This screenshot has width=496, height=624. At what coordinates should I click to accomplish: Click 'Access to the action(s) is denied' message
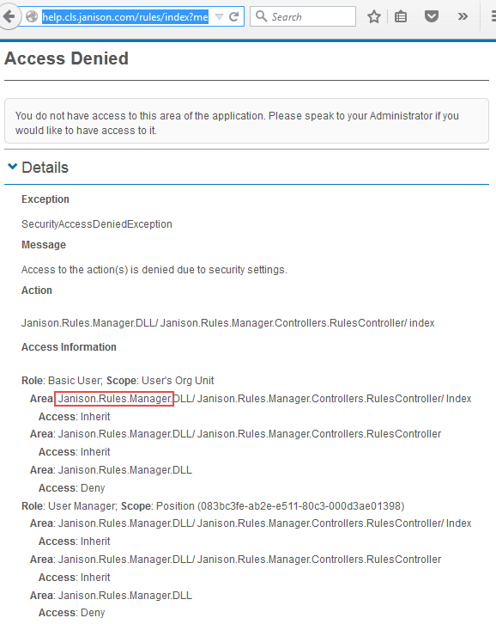click(x=154, y=270)
